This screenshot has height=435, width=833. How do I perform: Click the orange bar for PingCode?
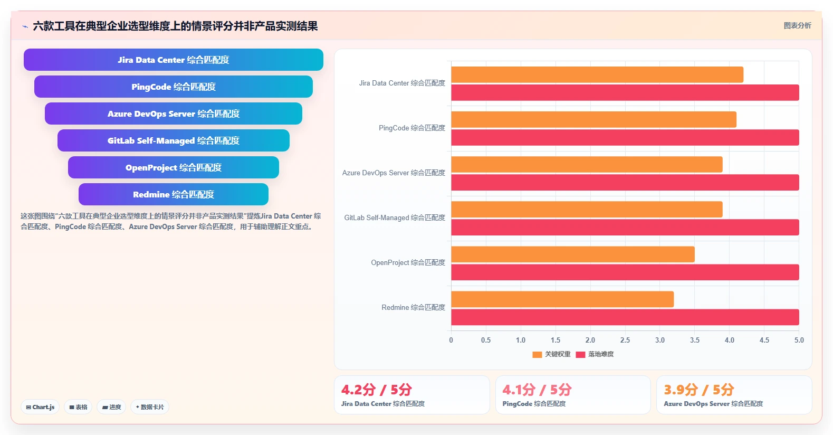point(593,119)
